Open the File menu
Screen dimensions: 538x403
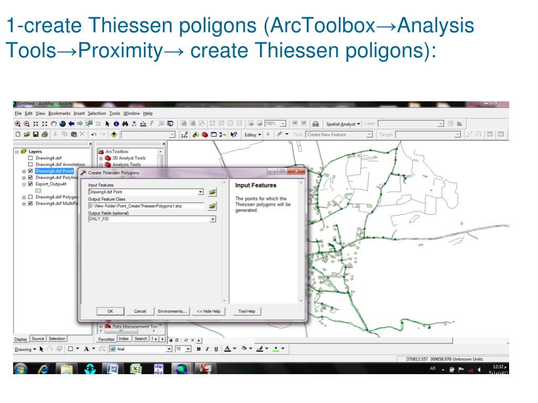(x=18, y=113)
